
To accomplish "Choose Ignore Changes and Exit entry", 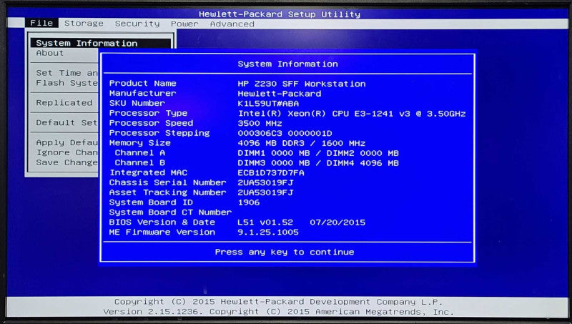I will (x=66, y=152).
